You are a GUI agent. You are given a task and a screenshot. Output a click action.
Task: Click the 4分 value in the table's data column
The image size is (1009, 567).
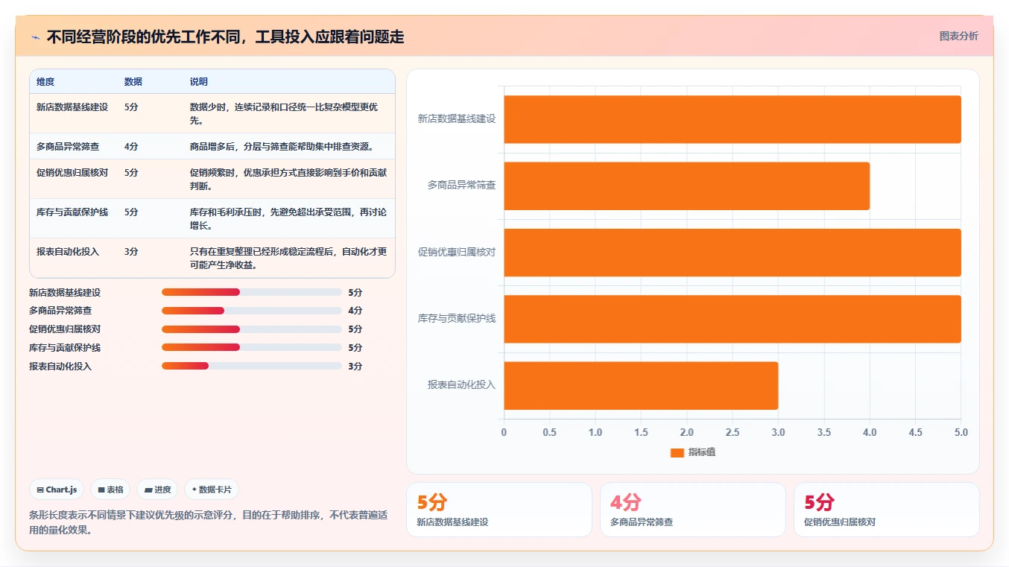coord(131,147)
